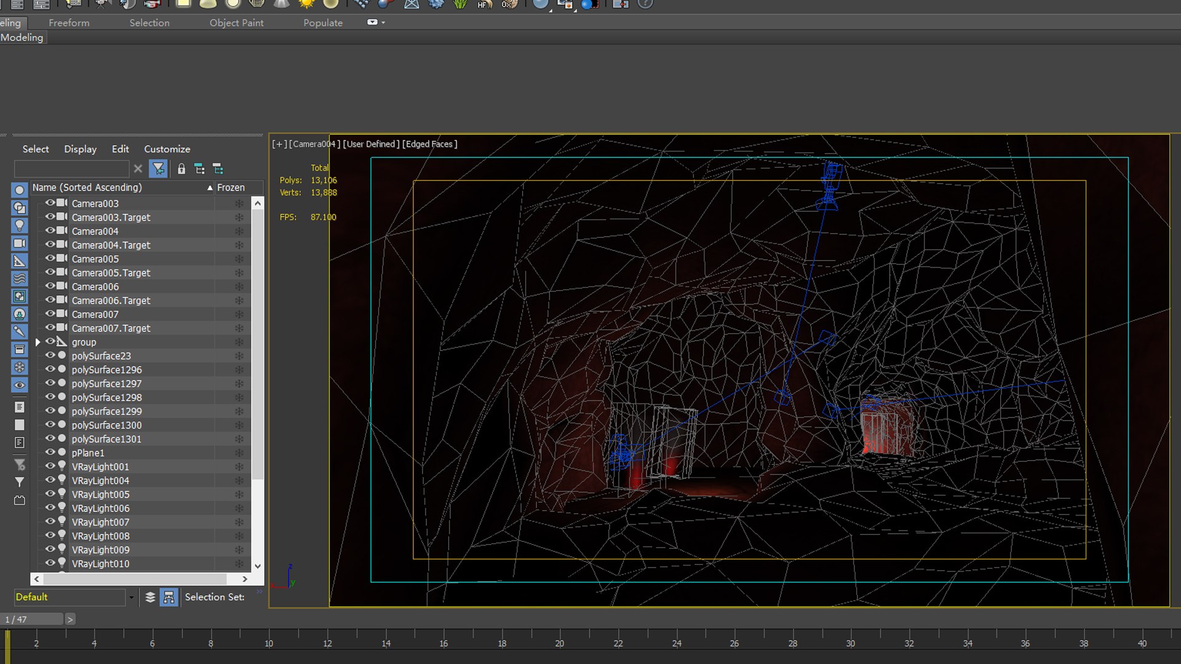Toggle Display Bones filter icon
The image size is (1181, 664).
(20, 332)
